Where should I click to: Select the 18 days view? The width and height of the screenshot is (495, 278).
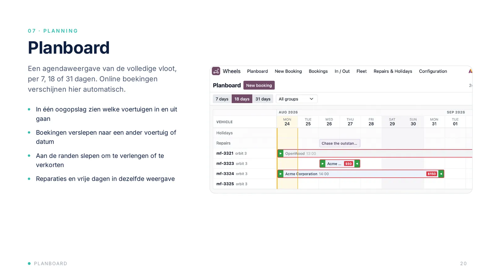tap(242, 99)
